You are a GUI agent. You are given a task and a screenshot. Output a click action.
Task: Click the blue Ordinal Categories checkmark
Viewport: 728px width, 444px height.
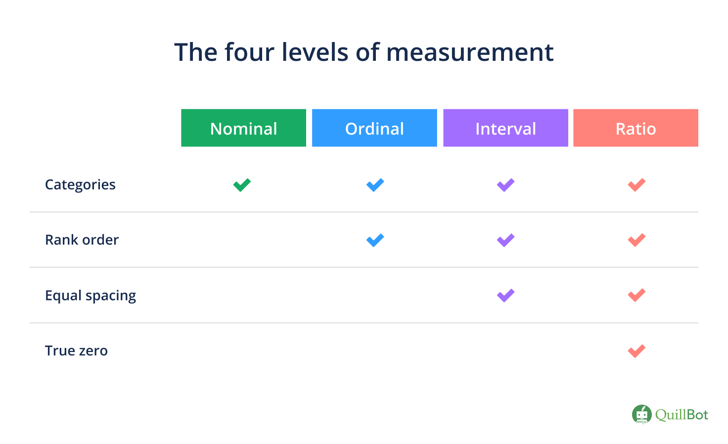(x=375, y=185)
